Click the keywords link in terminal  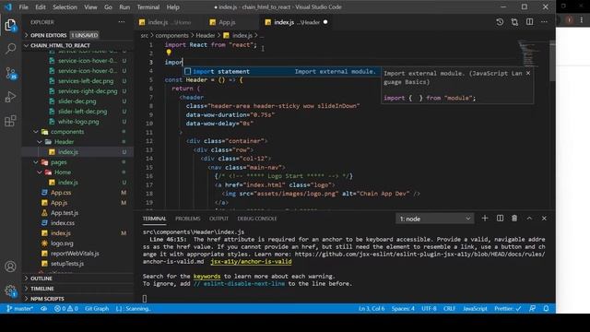point(206,277)
